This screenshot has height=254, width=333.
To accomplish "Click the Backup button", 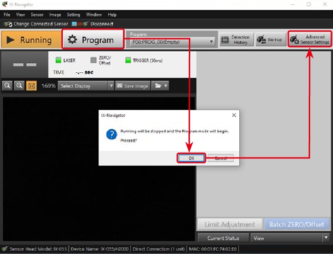I will point(270,40).
